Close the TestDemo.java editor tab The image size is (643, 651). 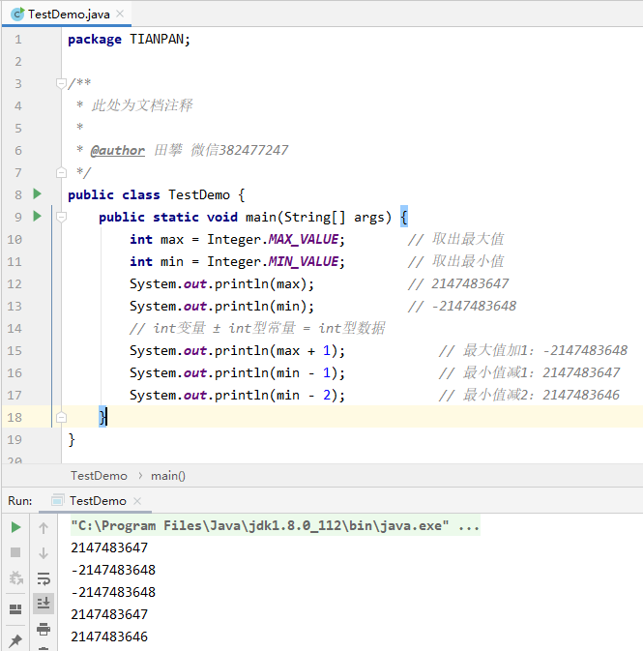(120, 14)
